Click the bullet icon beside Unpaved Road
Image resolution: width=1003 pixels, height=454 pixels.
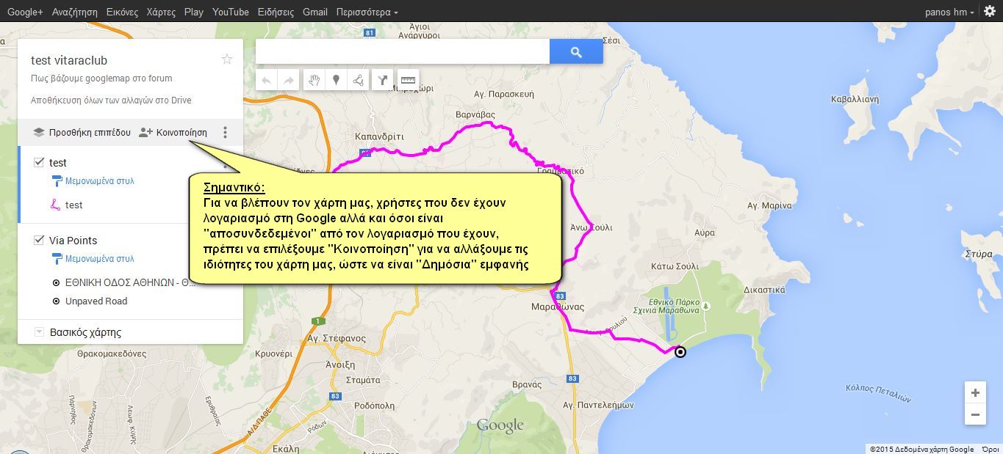(57, 301)
